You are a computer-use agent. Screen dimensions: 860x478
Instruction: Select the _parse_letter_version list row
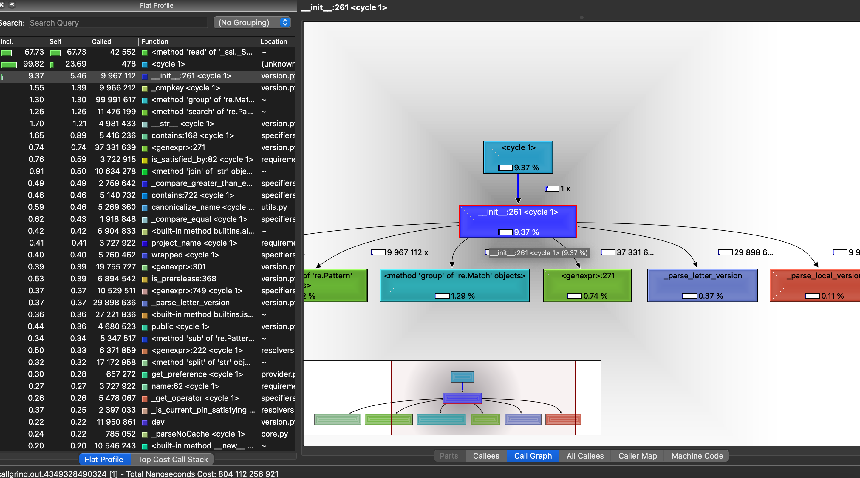point(147,303)
